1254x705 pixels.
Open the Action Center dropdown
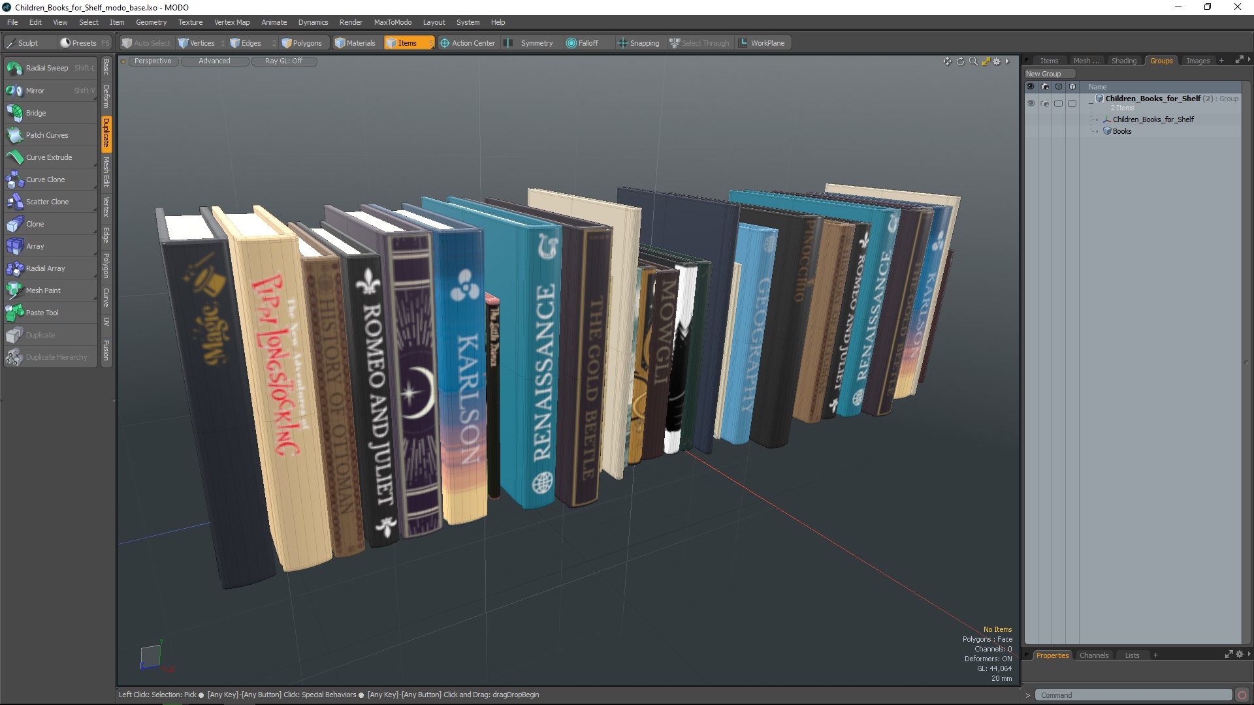click(x=468, y=43)
